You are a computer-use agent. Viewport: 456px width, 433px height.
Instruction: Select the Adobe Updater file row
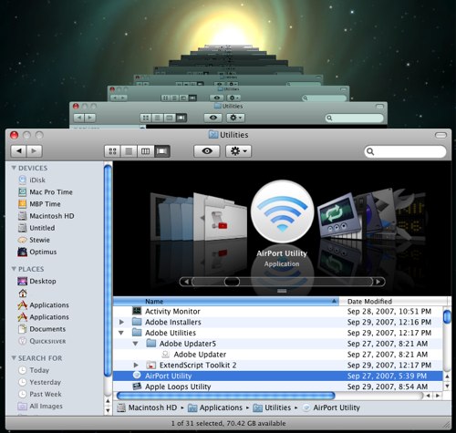coord(278,355)
